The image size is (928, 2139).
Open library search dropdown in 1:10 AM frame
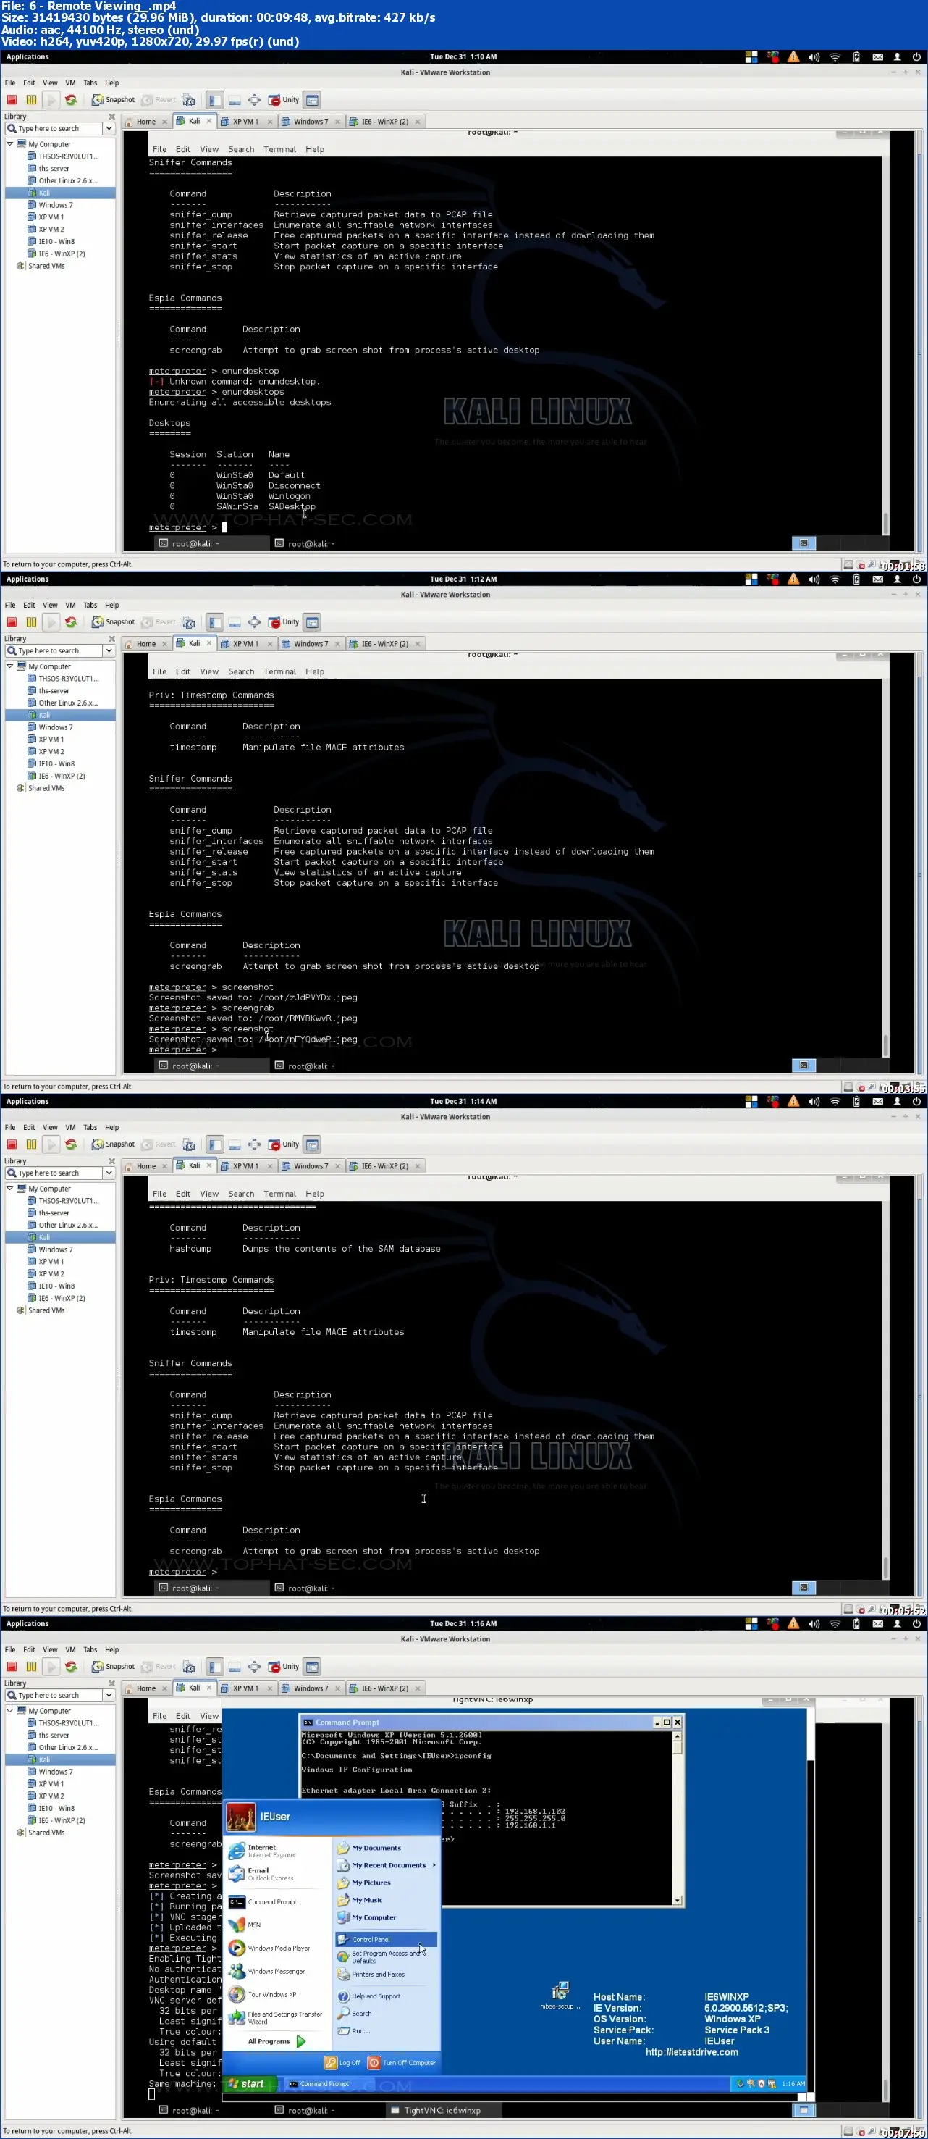click(x=109, y=129)
